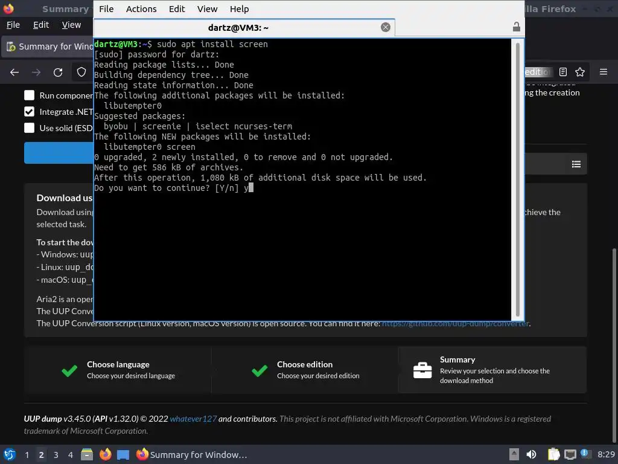Open the terminal File menu
This screenshot has width=618, height=464.
[106, 8]
